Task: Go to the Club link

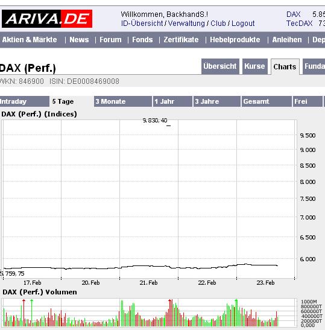Action: [218, 24]
